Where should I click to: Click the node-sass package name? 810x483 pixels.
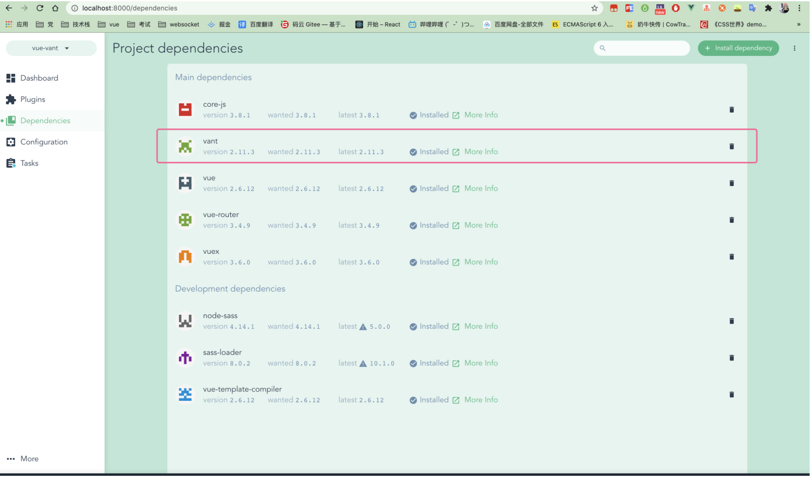[220, 316]
